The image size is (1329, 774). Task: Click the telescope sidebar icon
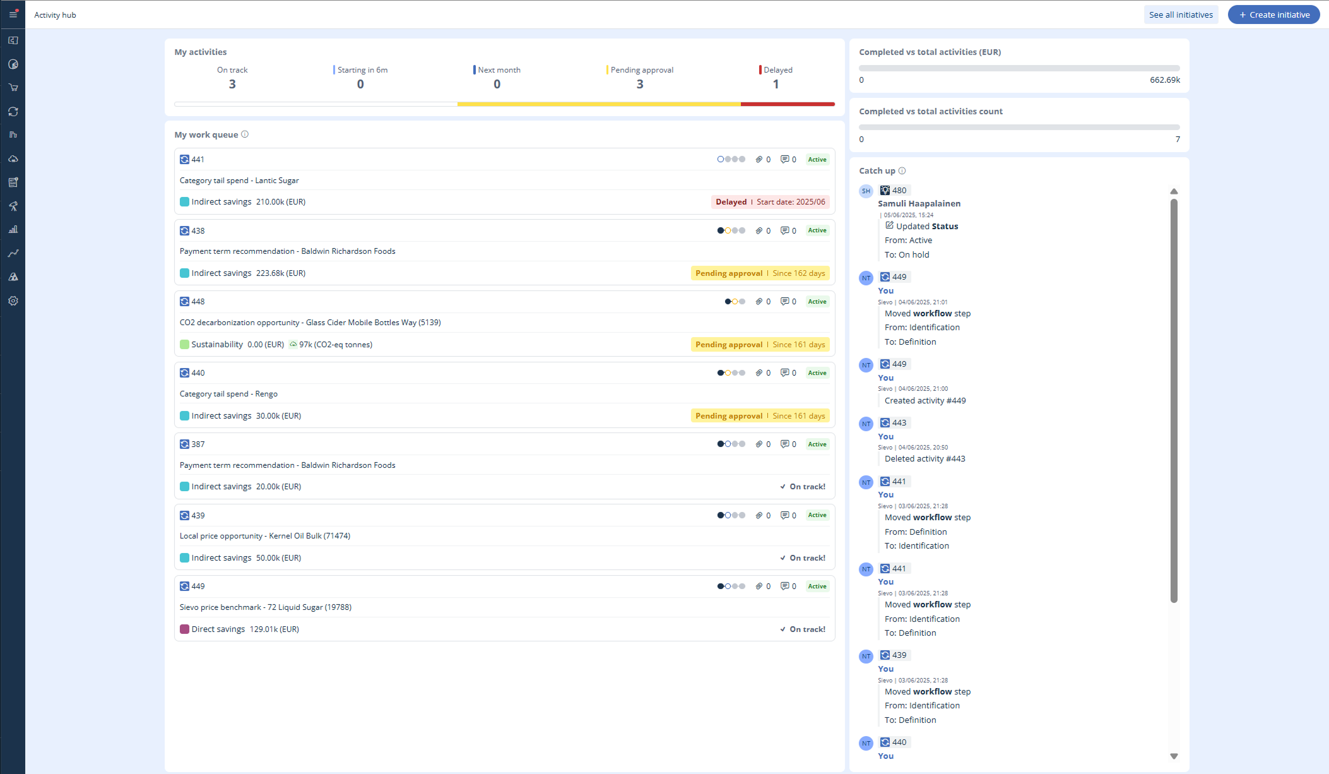point(13,206)
